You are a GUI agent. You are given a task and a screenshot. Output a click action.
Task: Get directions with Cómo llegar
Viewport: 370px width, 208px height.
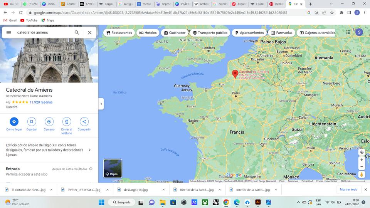[14, 122]
